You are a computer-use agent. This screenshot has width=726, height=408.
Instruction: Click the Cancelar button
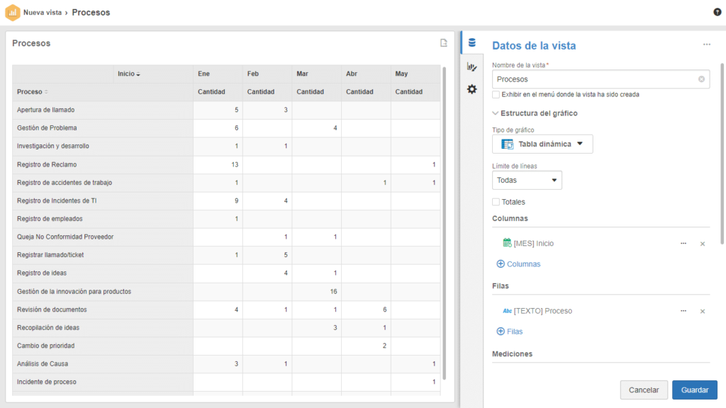coord(644,390)
